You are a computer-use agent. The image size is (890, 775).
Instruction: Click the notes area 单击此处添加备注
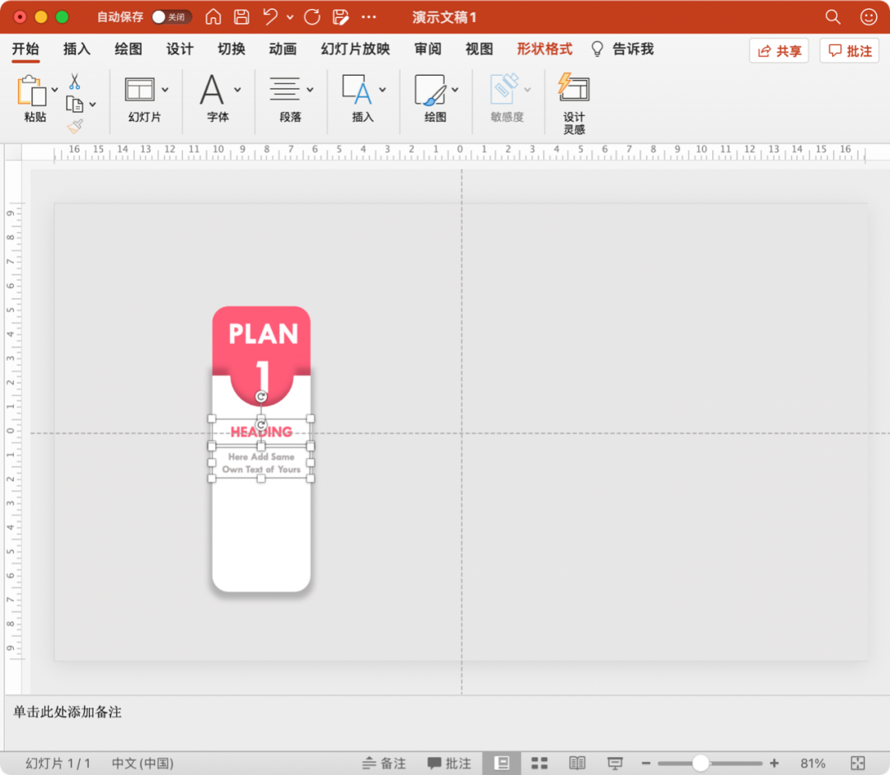point(67,712)
